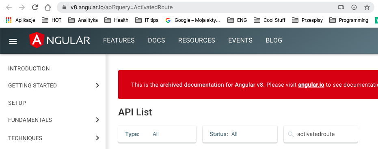Open the ENG bookmarks folder

point(237,20)
